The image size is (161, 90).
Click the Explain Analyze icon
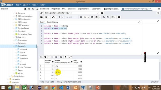(x=97, y=17)
